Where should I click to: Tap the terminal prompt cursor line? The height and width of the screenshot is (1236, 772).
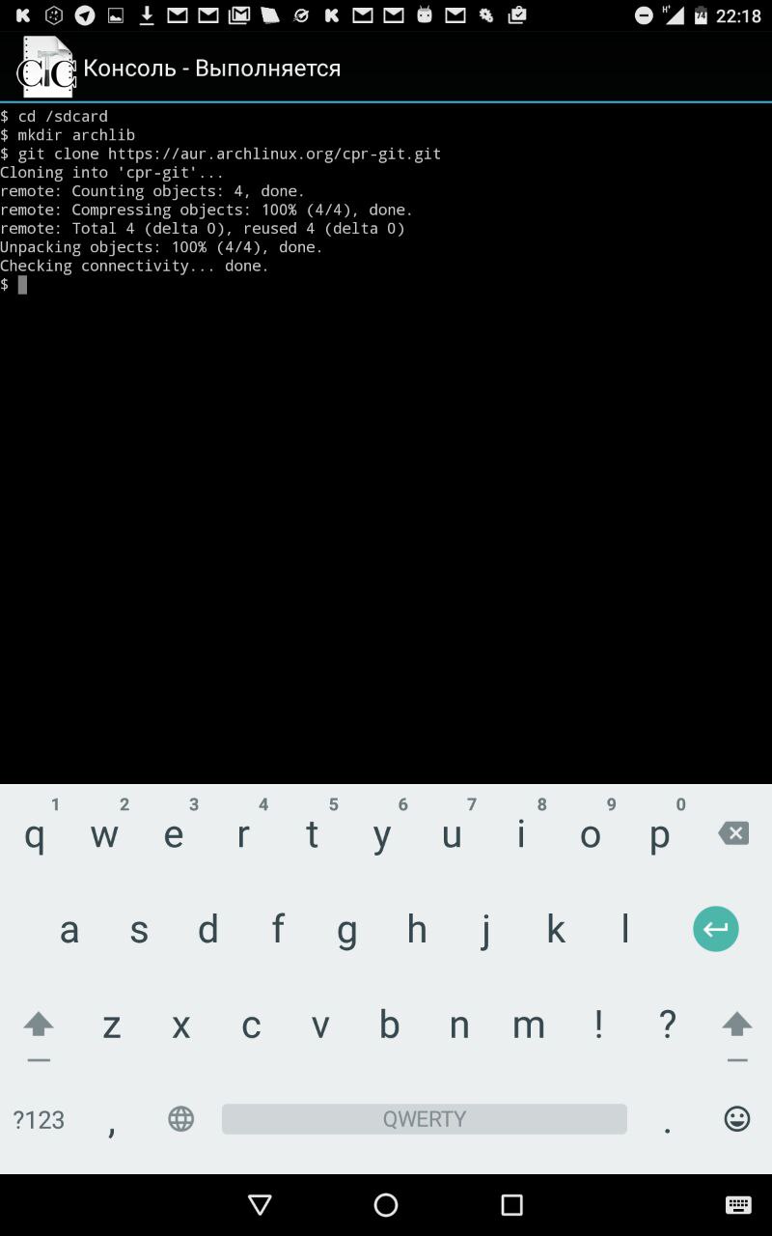point(14,285)
